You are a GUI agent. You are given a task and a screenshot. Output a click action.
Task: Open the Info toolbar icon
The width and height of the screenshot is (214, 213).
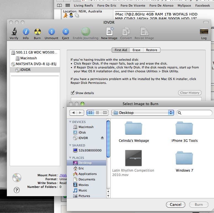coord(26,32)
